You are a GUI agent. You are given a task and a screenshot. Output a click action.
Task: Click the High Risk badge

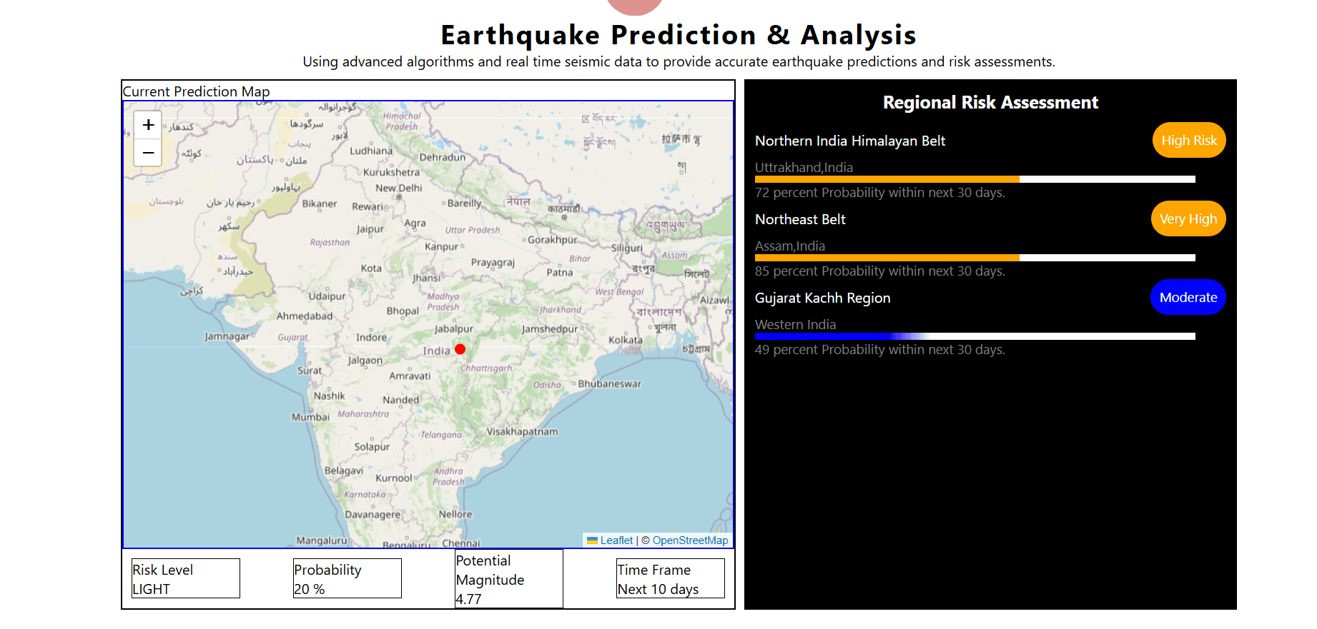(1188, 141)
